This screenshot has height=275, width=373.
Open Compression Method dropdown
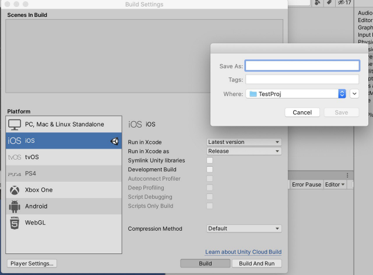[x=244, y=228]
